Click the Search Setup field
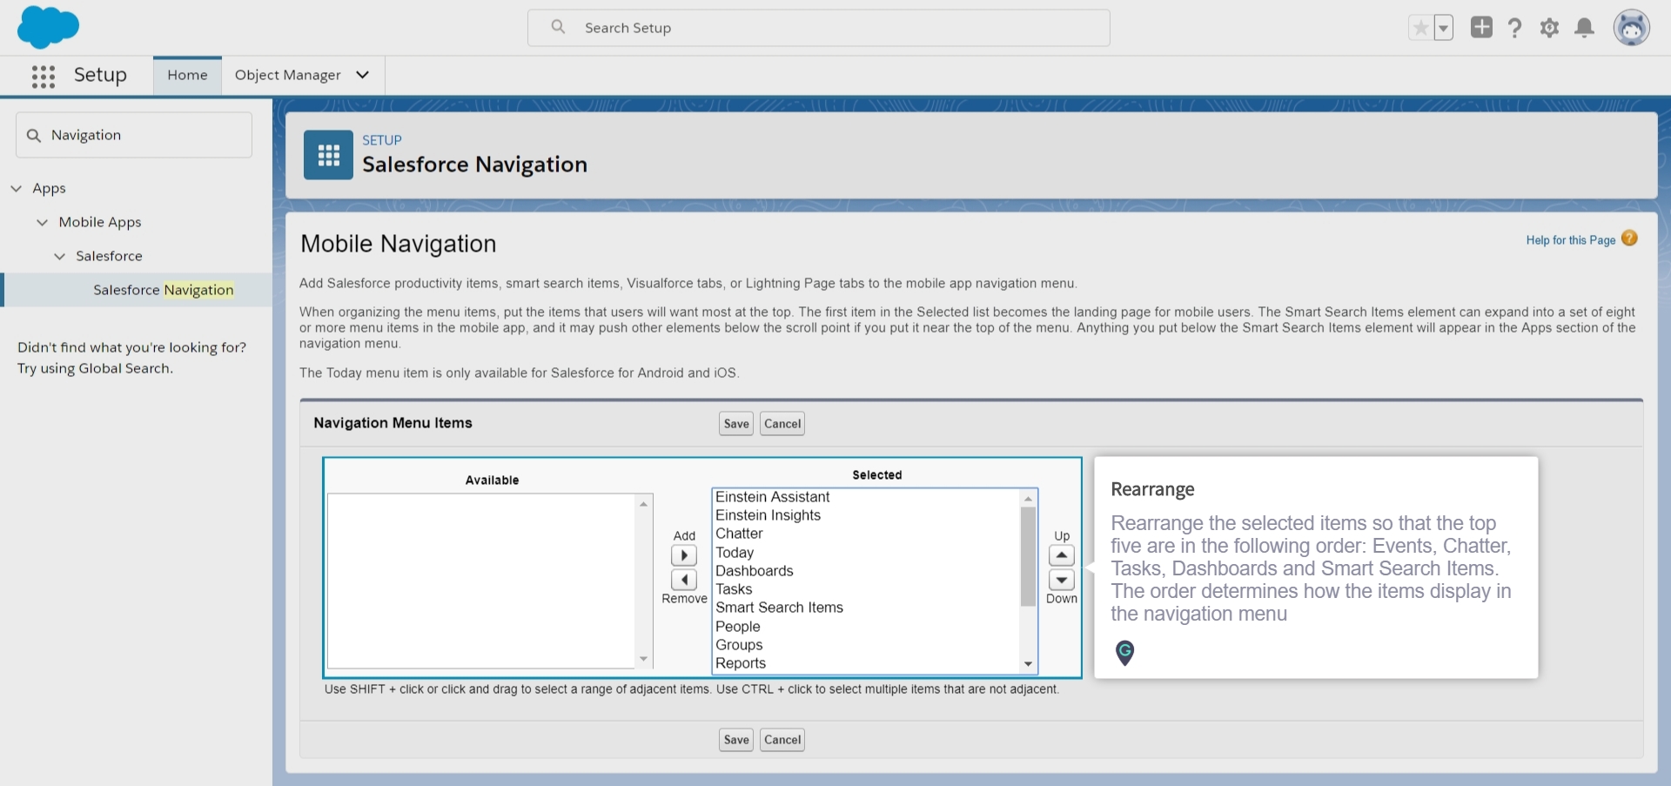Image resolution: width=1671 pixels, height=786 pixels. (x=818, y=28)
